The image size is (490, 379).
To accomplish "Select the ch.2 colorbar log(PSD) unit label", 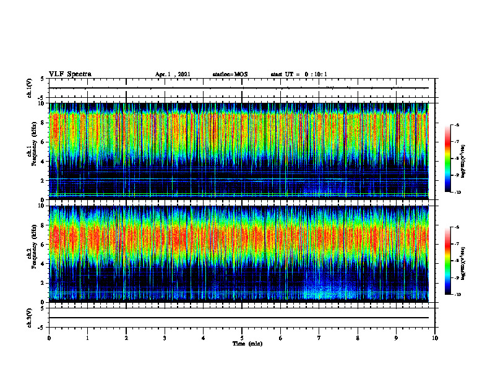I will pos(463,263).
